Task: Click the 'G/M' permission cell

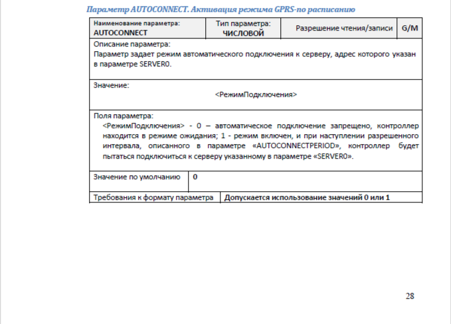Action: [408, 28]
